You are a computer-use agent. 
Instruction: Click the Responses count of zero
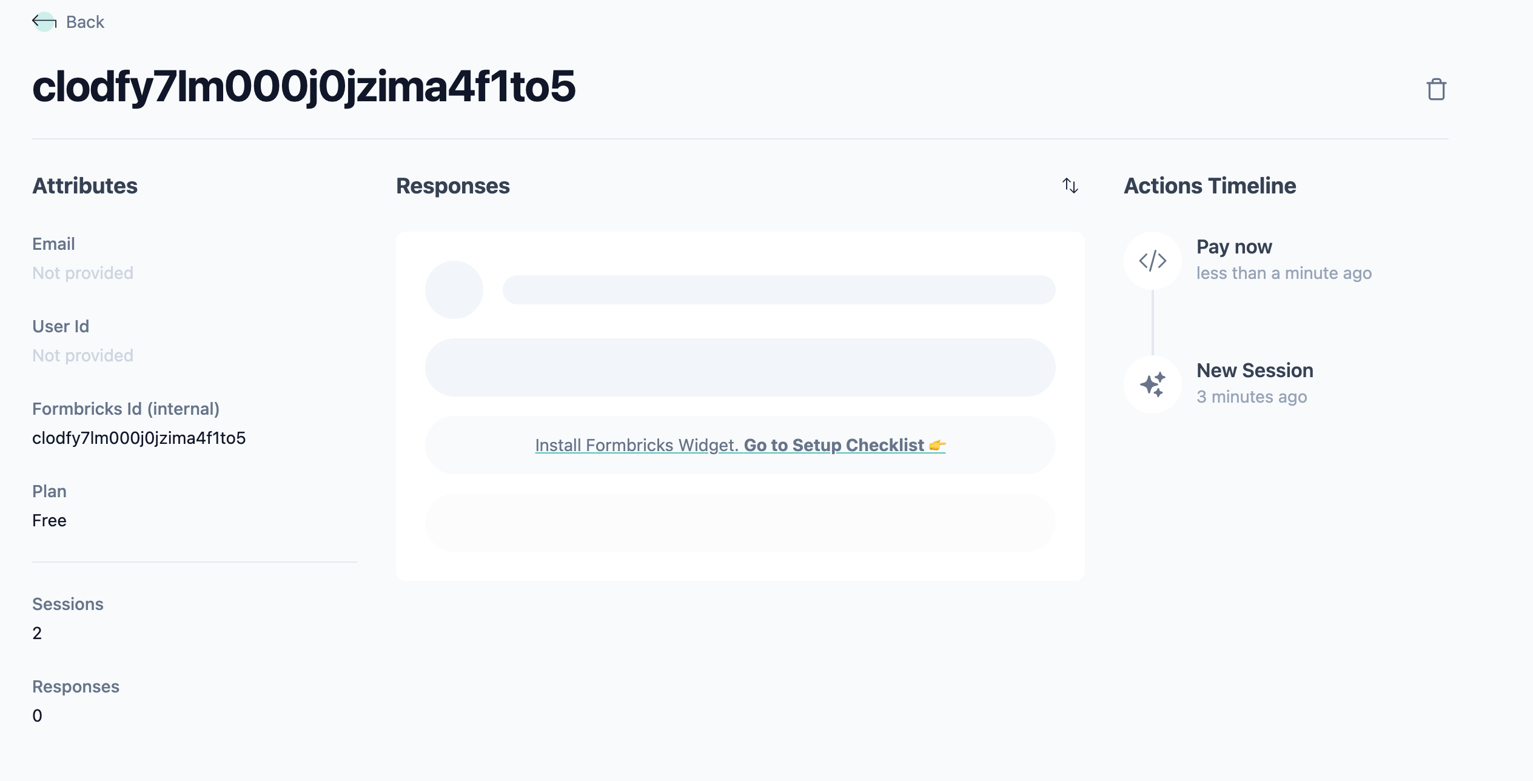[x=37, y=716]
